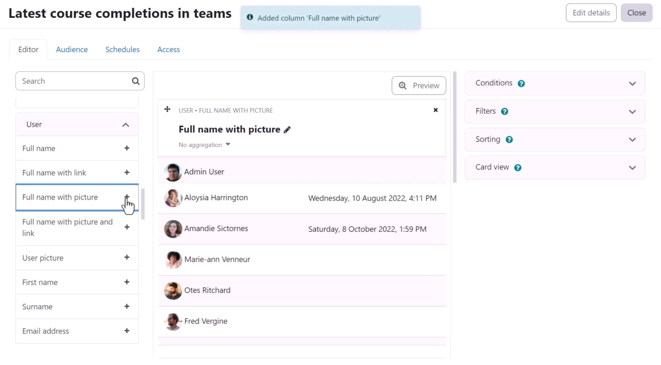Add the Email address column with plus icon
Image resolution: width=661 pixels, height=365 pixels.
click(127, 331)
